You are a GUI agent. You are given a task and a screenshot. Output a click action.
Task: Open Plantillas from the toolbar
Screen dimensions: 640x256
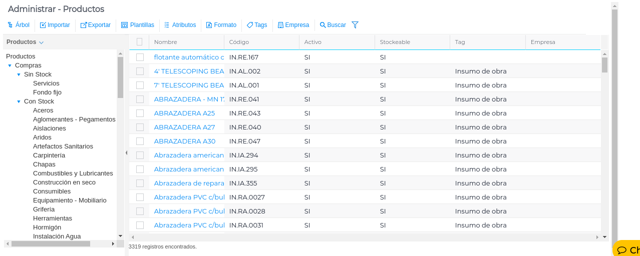(x=125, y=25)
